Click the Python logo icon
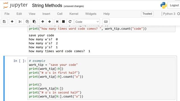The height and width of the screenshot is (101, 180). (164, 5)
